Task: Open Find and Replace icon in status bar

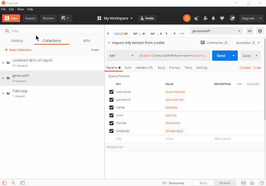Action: point(13,183)
